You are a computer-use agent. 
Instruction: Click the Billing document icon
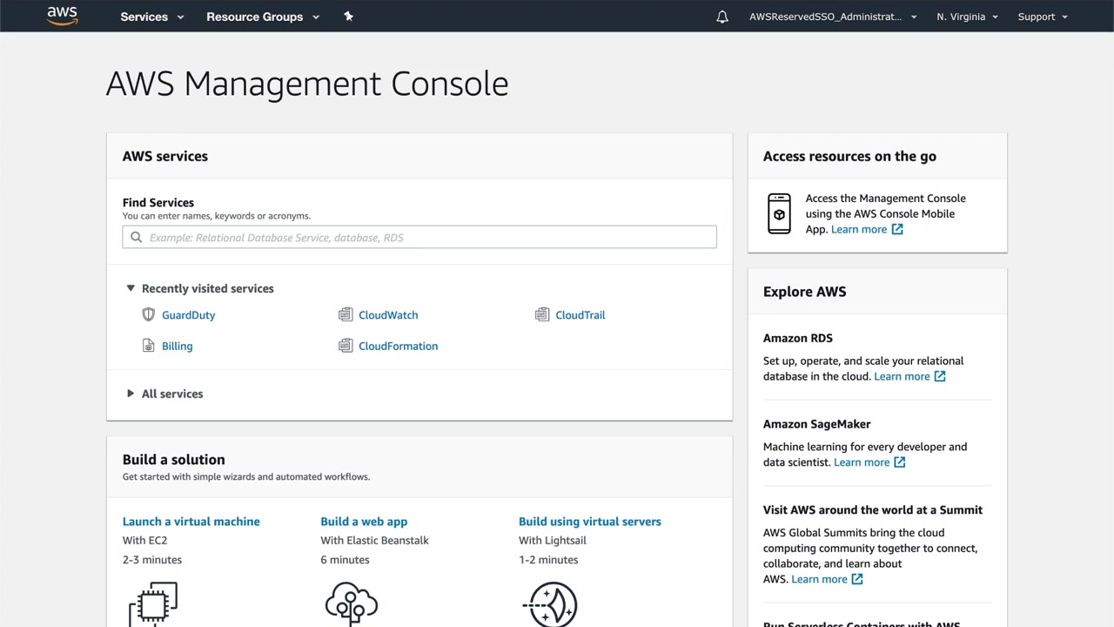coord(148,346)
